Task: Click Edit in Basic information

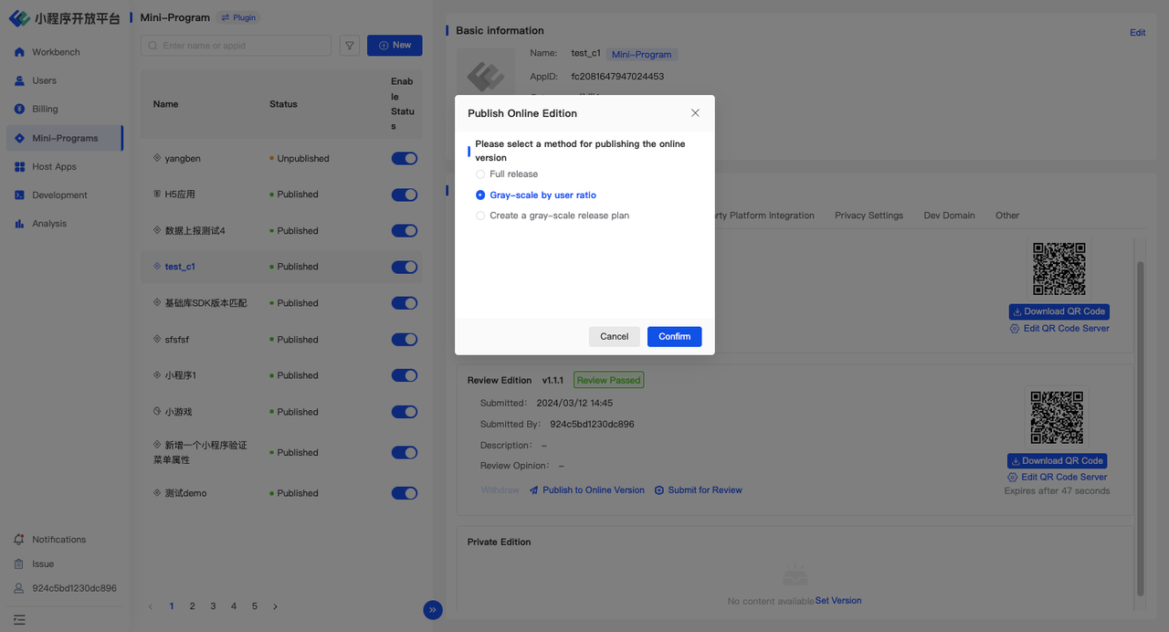Action: [1137, 33]
